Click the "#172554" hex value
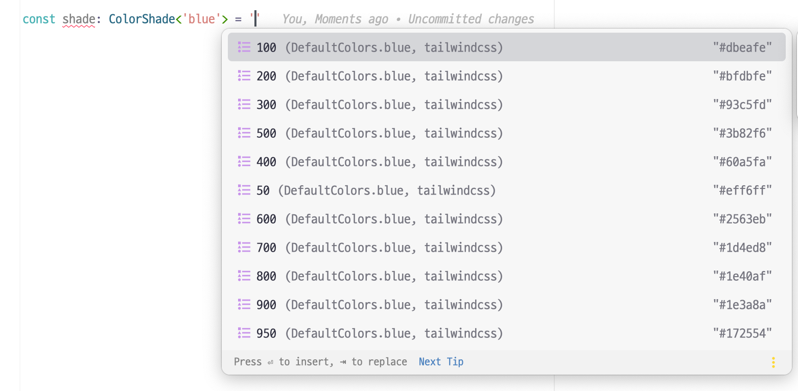Screen dimensions: 798x391 [x=742, y=333]
